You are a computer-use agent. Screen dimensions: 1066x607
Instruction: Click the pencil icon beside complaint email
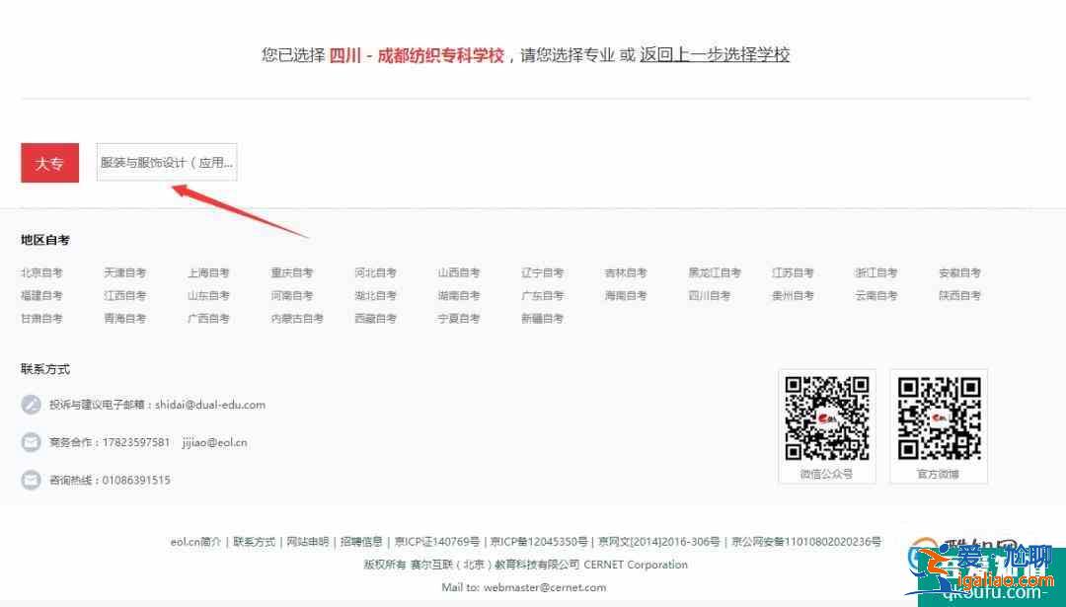[31, 405]
